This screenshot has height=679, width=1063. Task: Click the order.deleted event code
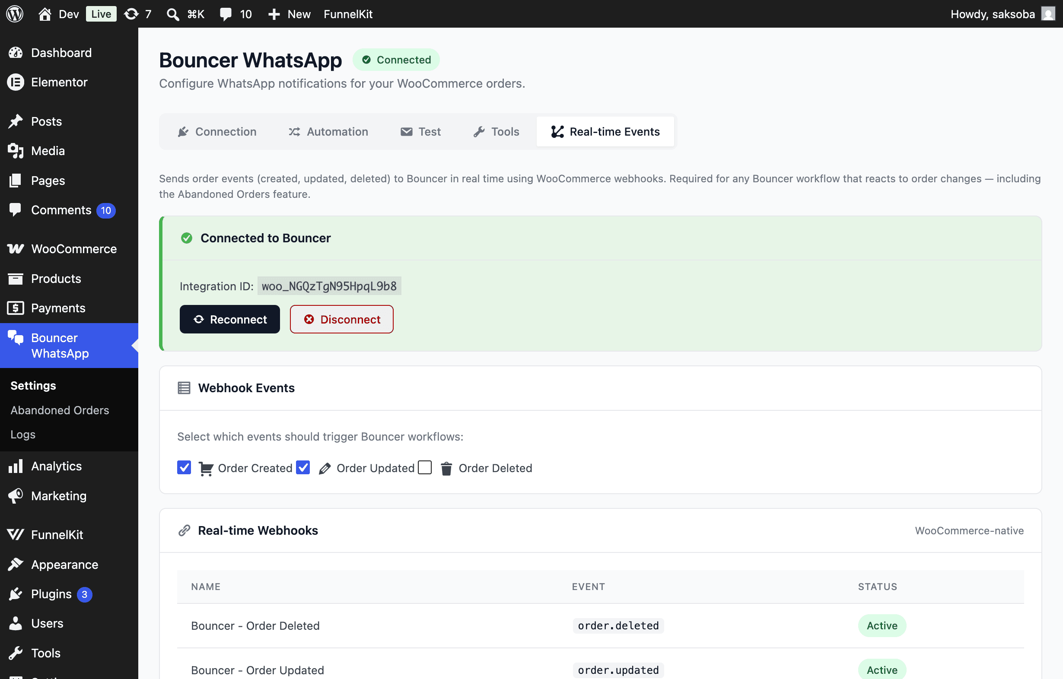coord(618,625)
